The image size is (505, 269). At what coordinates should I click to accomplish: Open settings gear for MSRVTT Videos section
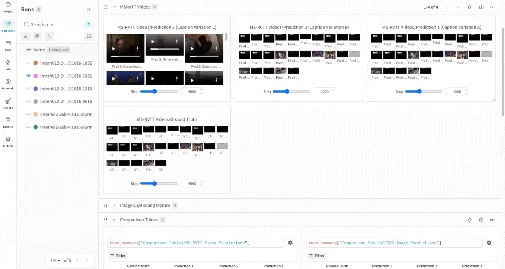pyautogui.click(x=481, y=7)
